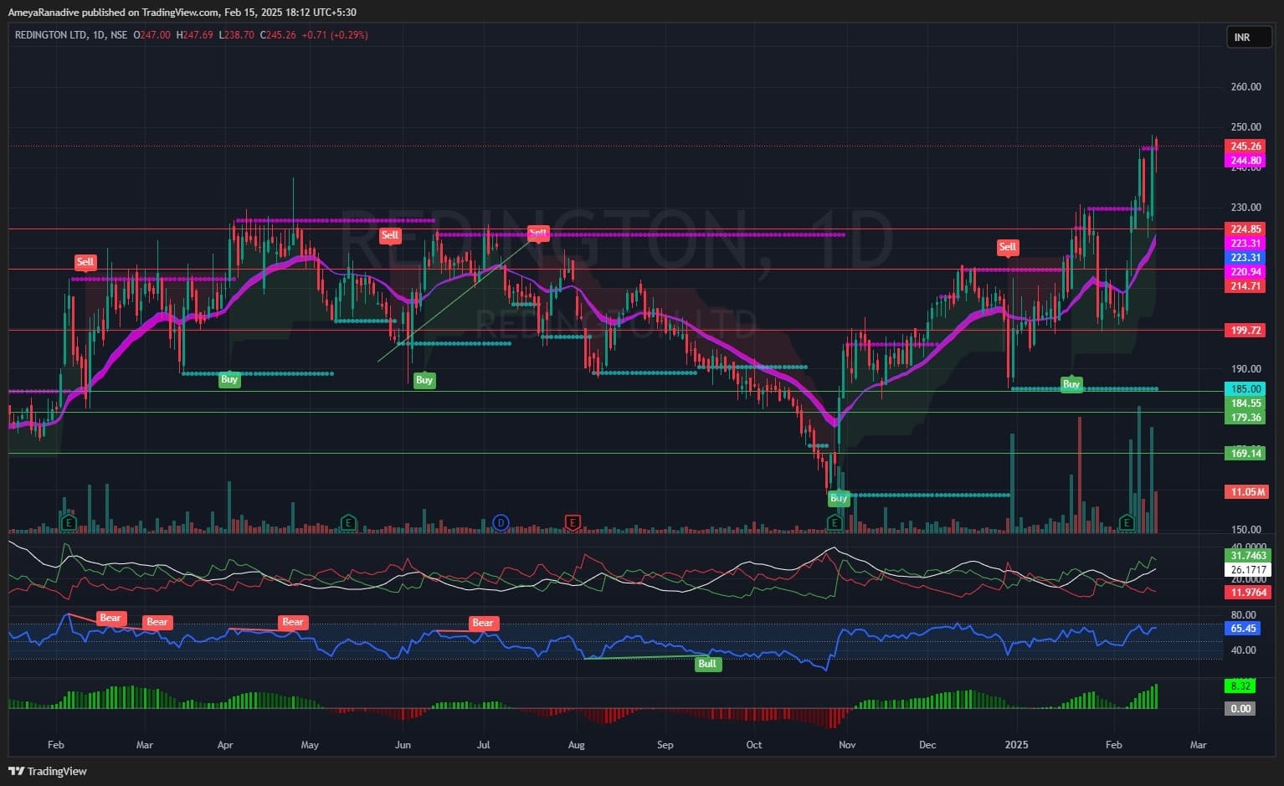Click the blue 65.45 RSI value label

click(x=1244, y=629)
